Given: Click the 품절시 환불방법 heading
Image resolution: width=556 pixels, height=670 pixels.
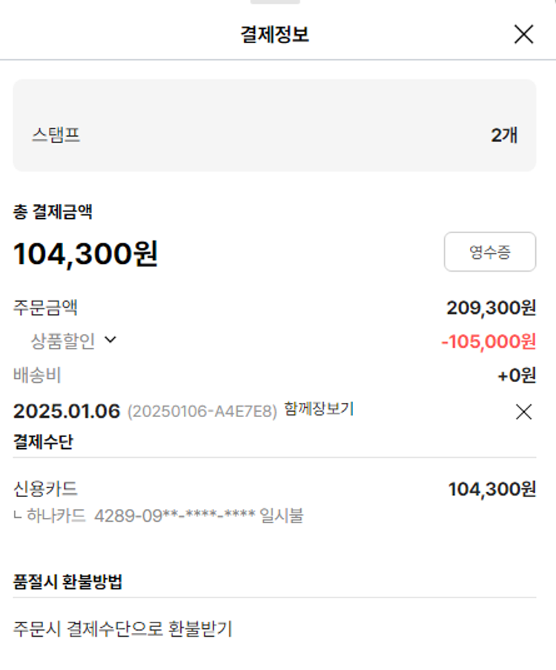Looking at the screenshot, I should [68, 582].
